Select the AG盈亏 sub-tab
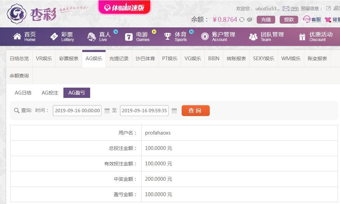340x204 pixels. [77, 93]
